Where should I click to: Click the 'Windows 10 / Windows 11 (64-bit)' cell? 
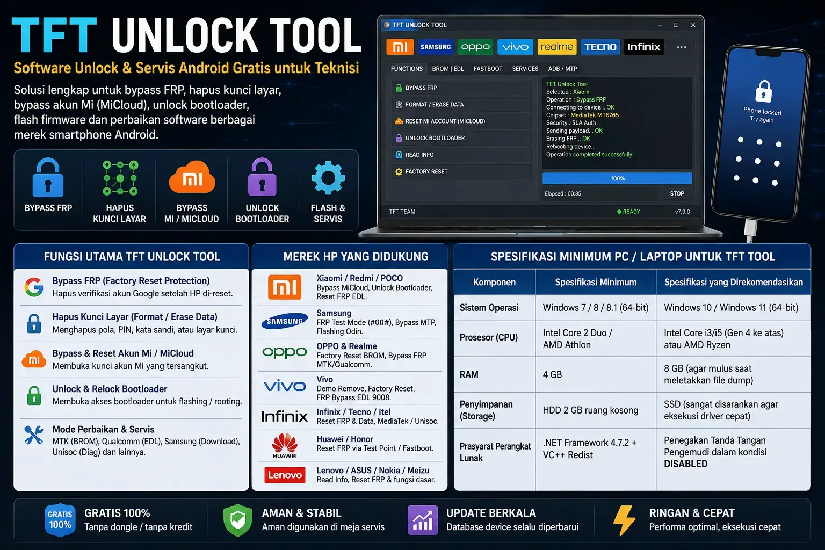click(x=733, y=308)
